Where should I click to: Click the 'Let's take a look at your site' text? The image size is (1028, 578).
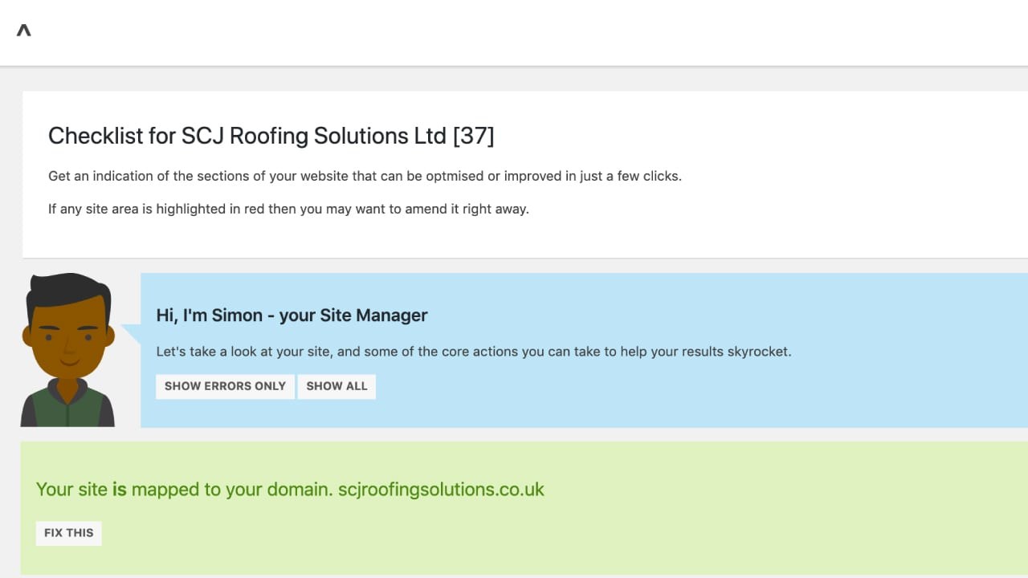[x=474, y=352]
